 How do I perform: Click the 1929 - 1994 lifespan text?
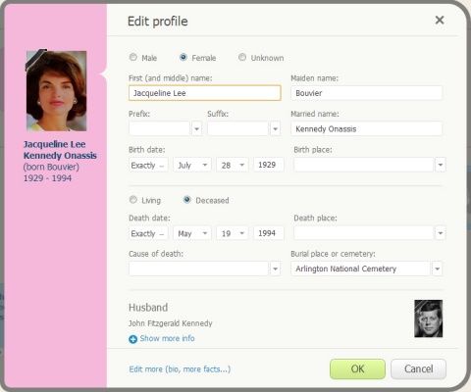pos(47,178)
